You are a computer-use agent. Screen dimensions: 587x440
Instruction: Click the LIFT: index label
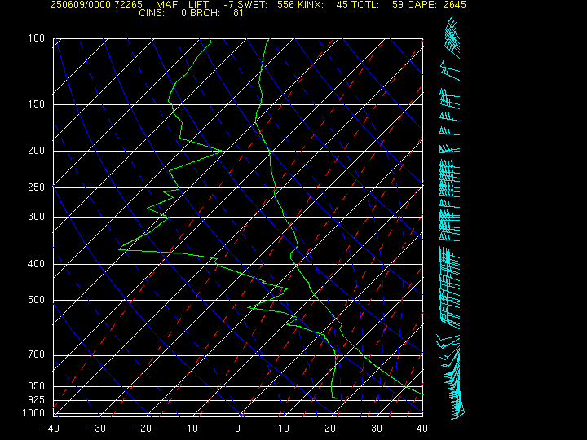pyautogui.click(x=200, y=5)
